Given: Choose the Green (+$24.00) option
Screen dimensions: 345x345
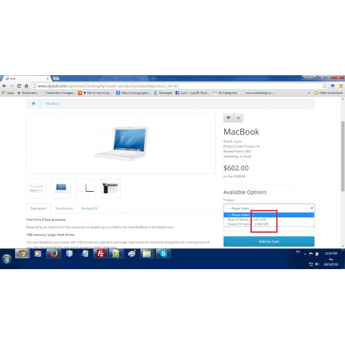Looking at the screenshot, I should [269, 224].
